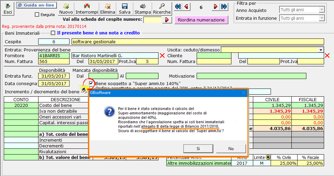Confirm the dialog with Sì
334x176 pixels.
click(198, 148)
